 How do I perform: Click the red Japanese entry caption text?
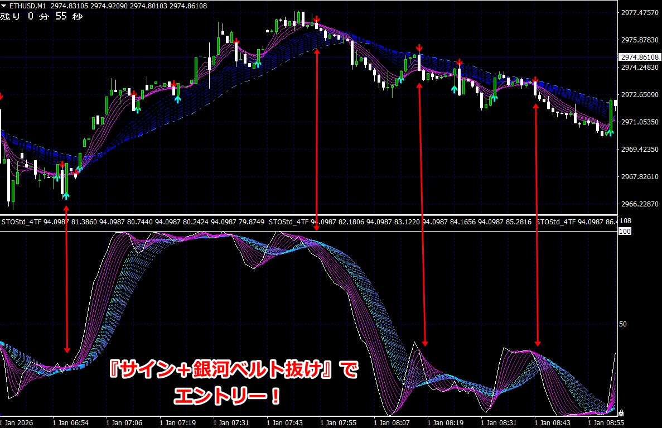230,383
